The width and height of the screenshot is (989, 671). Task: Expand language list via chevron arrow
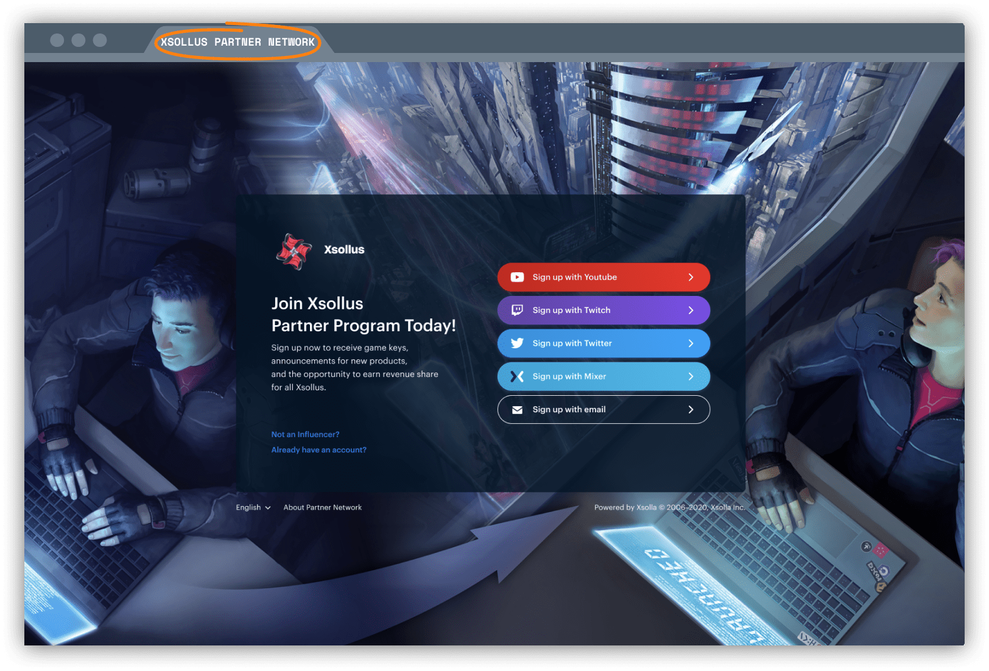click(x=268, y=508)
